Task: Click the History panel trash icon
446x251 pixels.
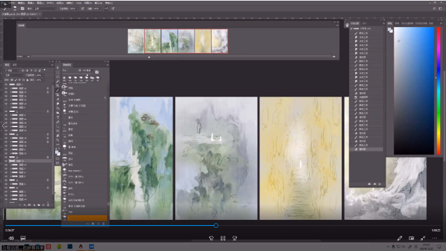Action: point(380,184)
